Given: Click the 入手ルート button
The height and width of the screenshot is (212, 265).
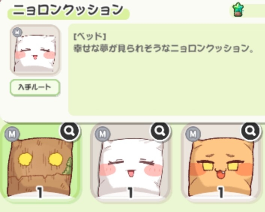Looking at the screenshot, I should pyautogui.click(x=35, y=88).
